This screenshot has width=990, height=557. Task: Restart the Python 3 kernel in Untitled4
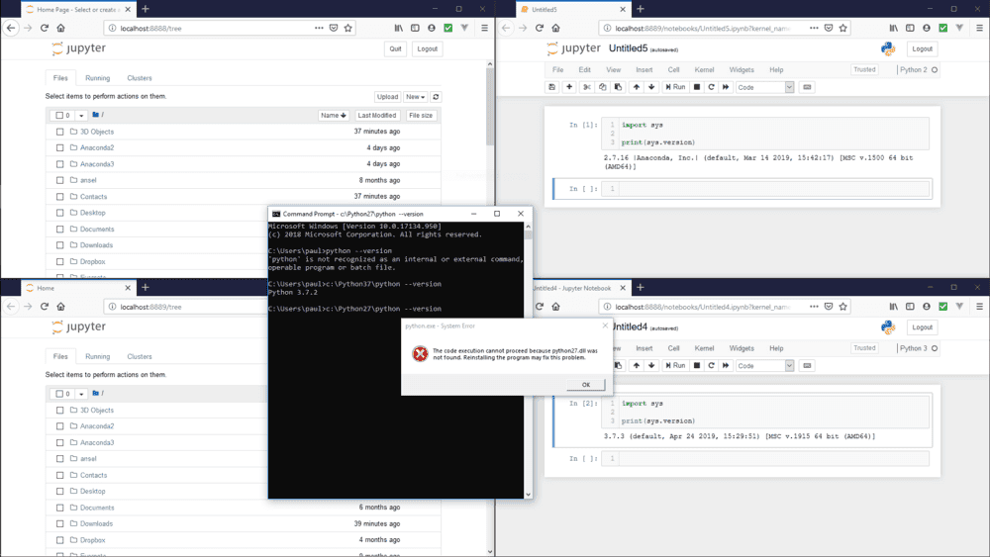coord(711,365)
